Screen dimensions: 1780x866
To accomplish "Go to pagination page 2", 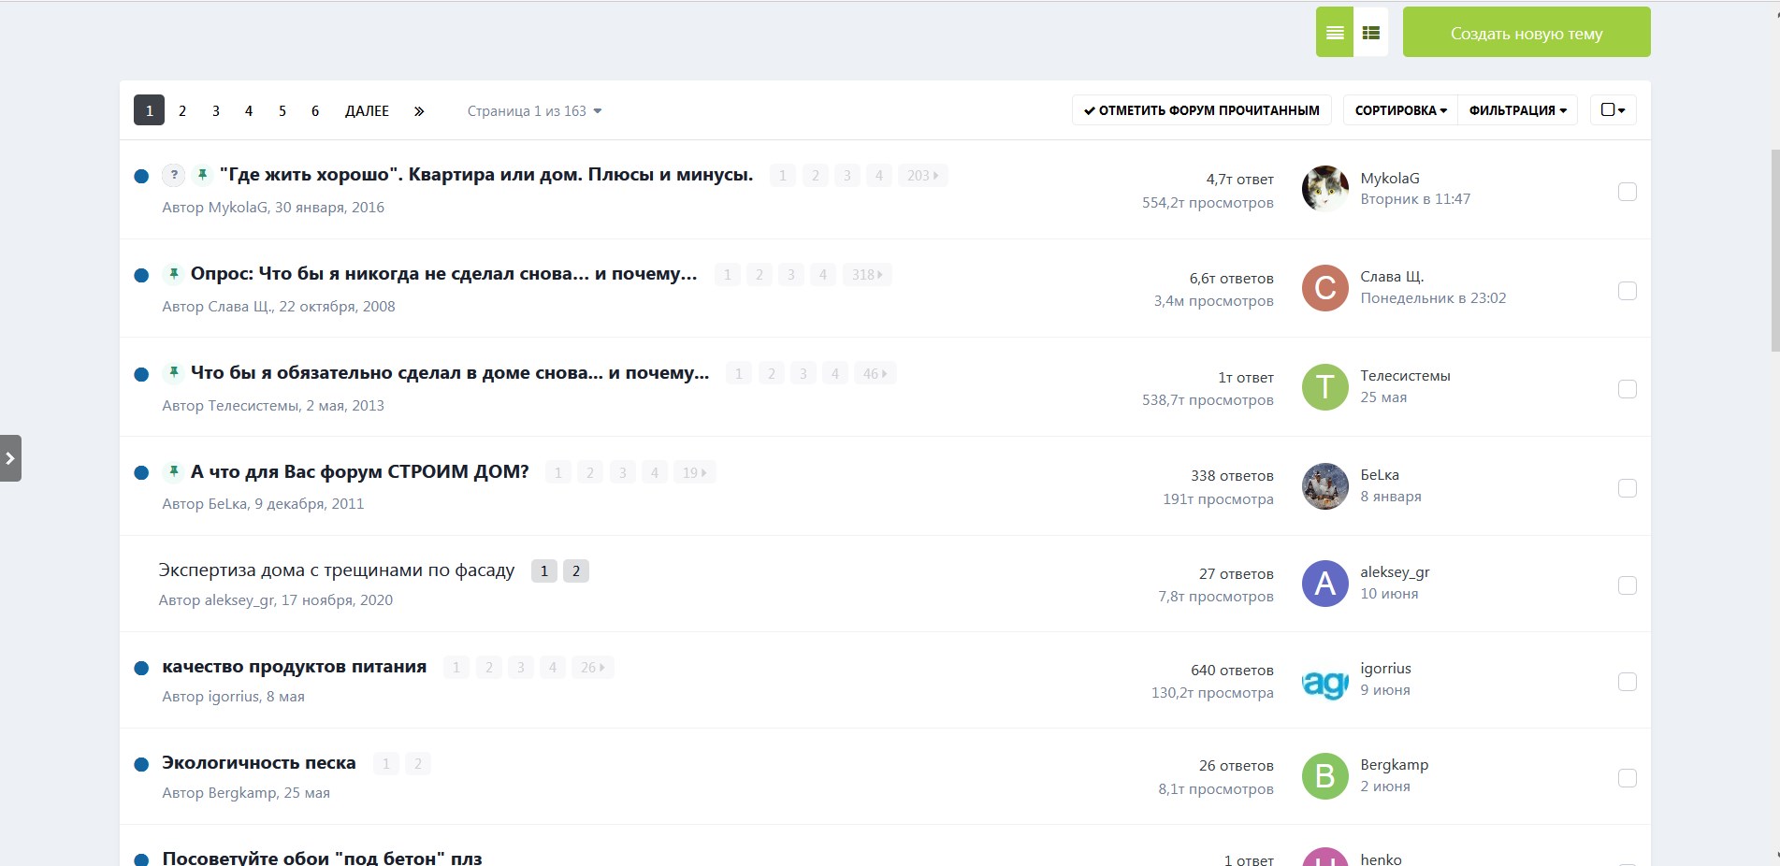I will click(182, 110).
